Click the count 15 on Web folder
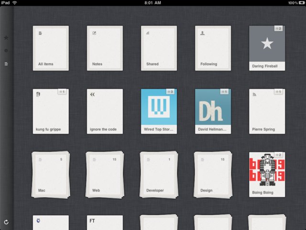 click(114, 160)
